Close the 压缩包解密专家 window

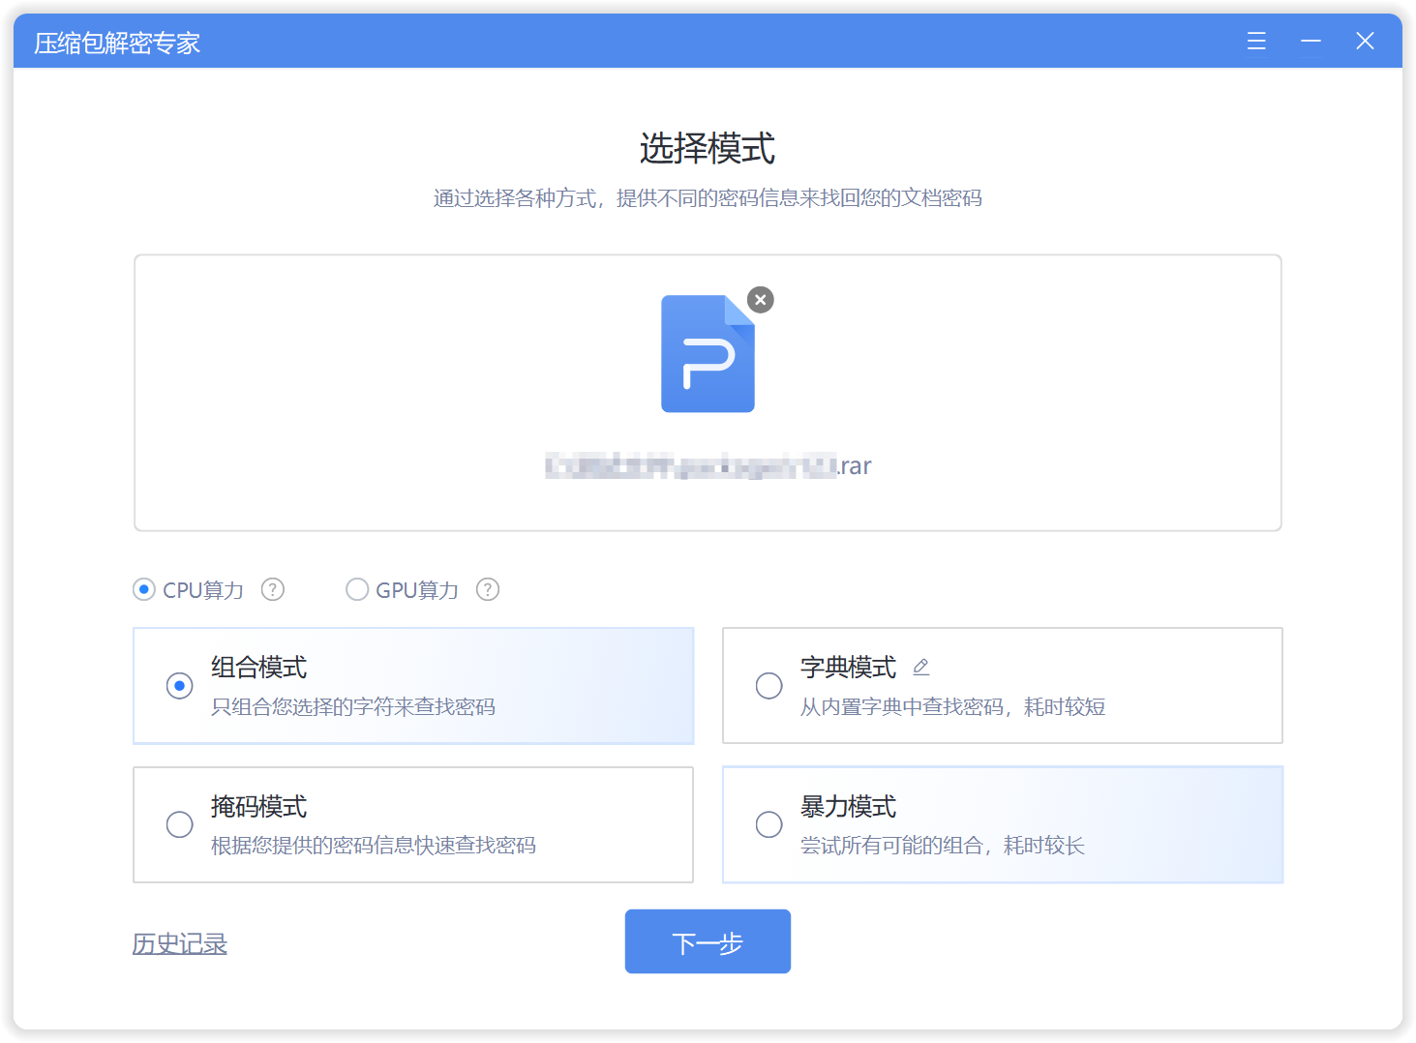tap(1365, 41)
